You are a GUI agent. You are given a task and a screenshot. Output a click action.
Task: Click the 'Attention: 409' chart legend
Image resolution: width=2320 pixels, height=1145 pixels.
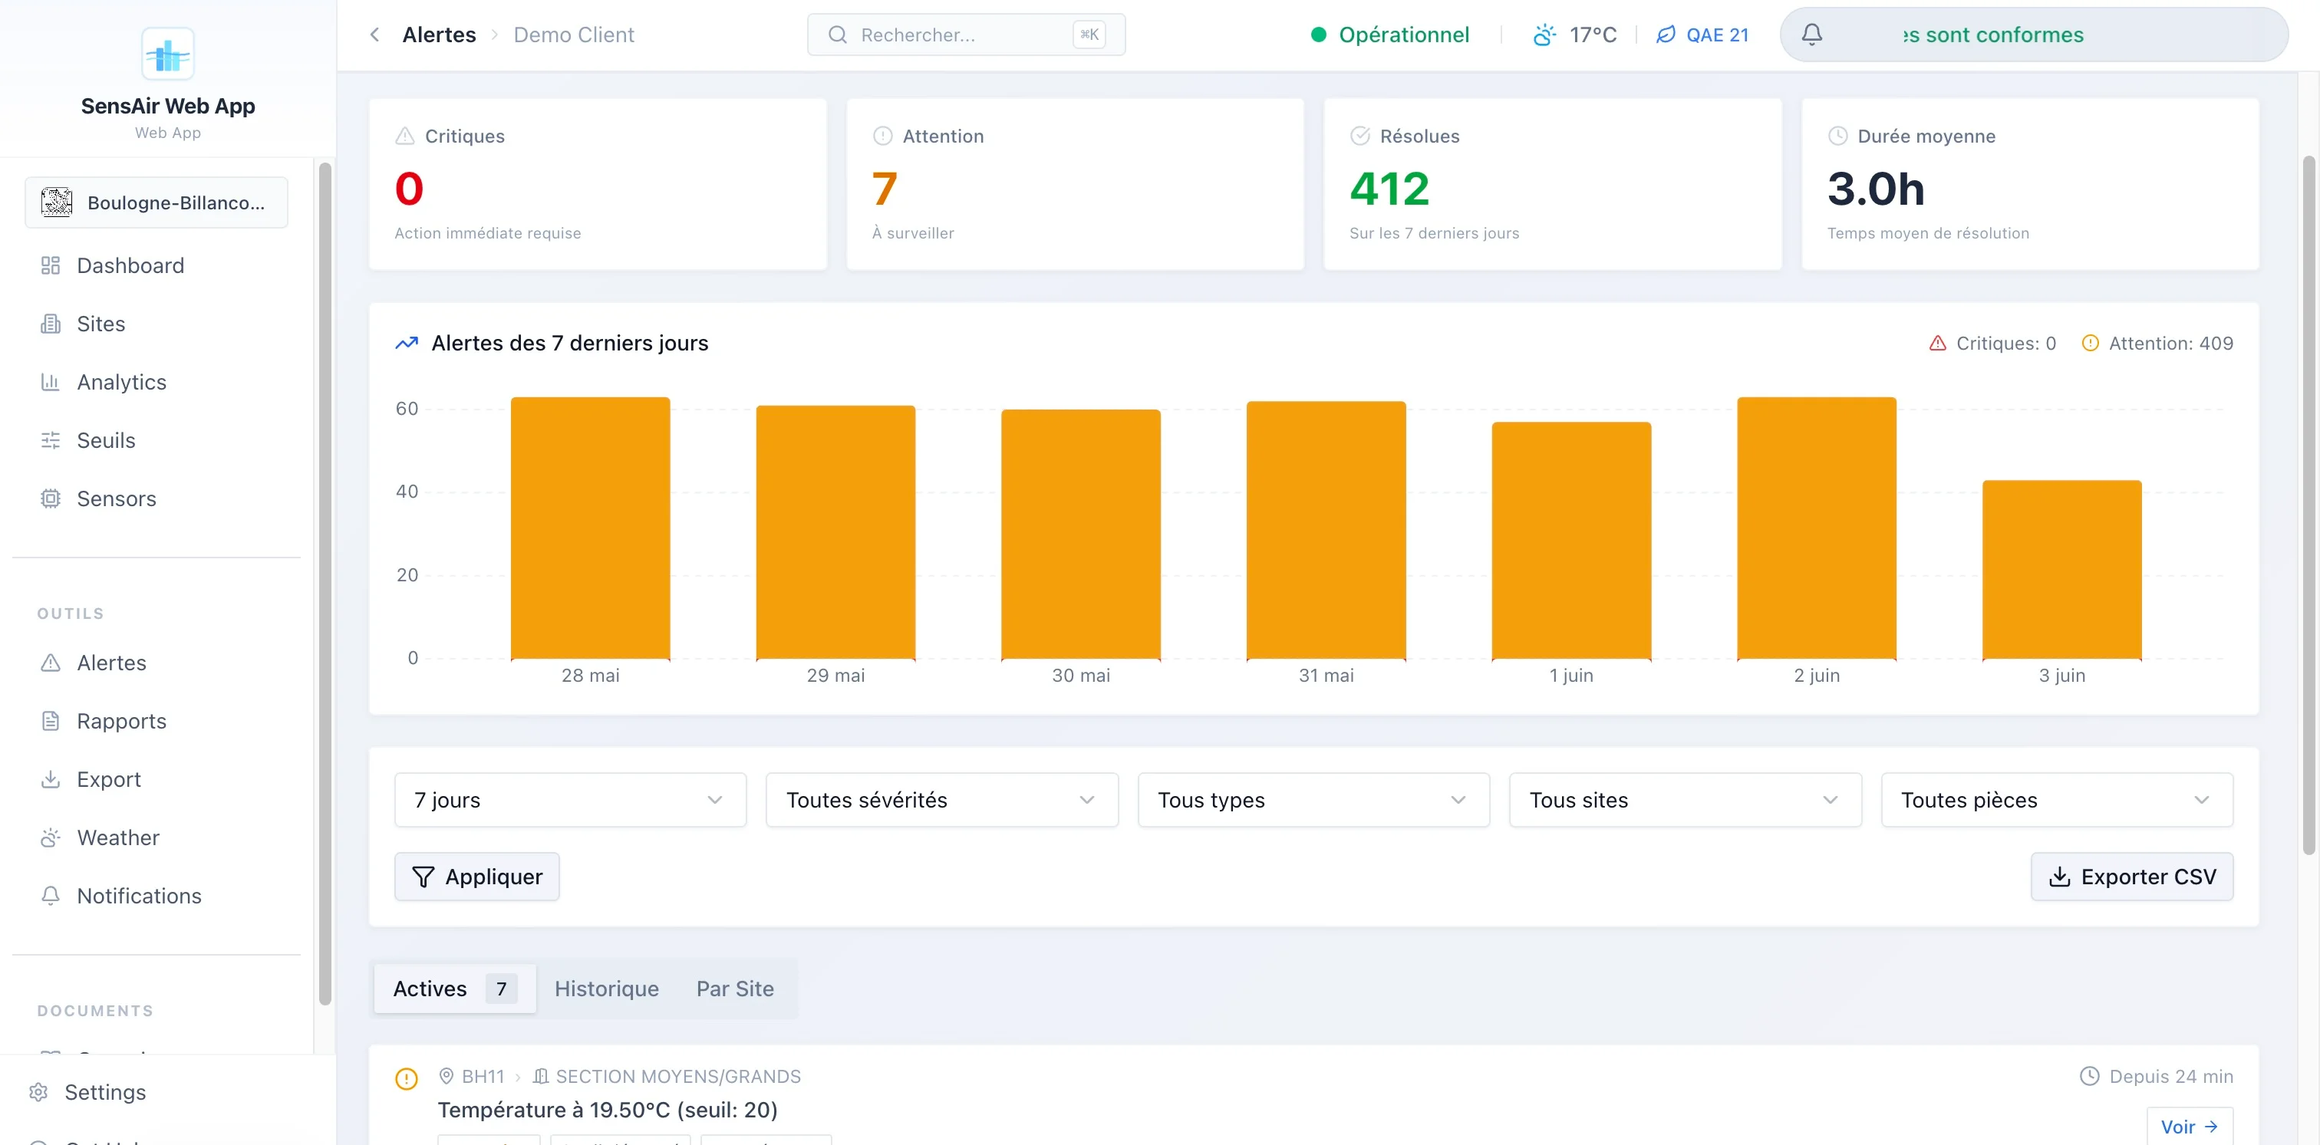(2158, 343)
